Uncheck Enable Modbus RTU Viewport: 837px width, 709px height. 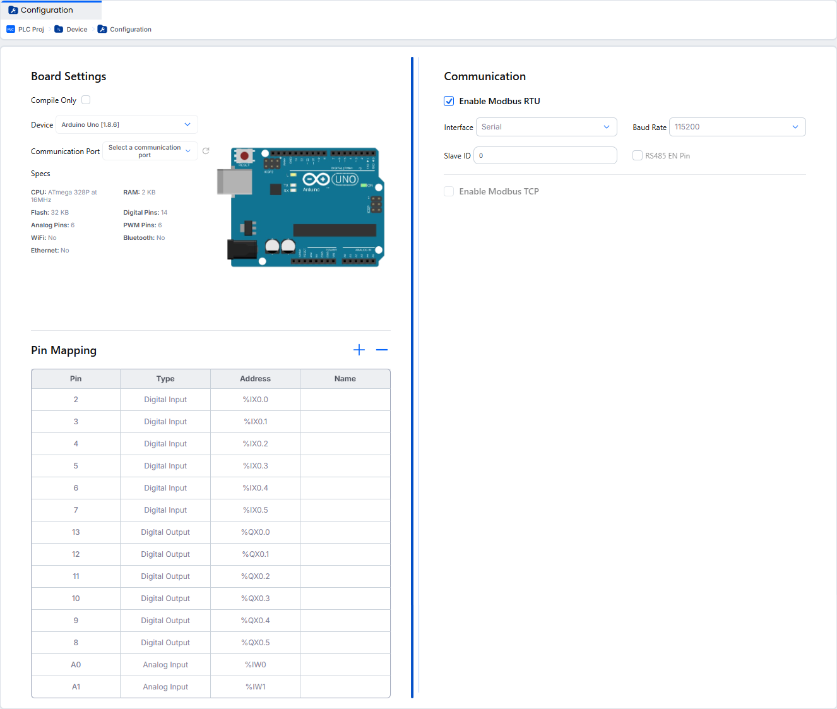point(449,101)
